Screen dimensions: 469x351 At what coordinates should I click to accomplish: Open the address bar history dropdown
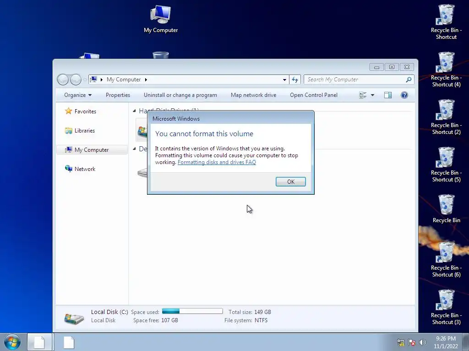(x=284, y=80)
